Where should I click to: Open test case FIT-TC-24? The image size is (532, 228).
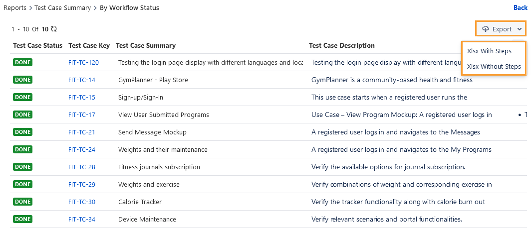[82, 149]
